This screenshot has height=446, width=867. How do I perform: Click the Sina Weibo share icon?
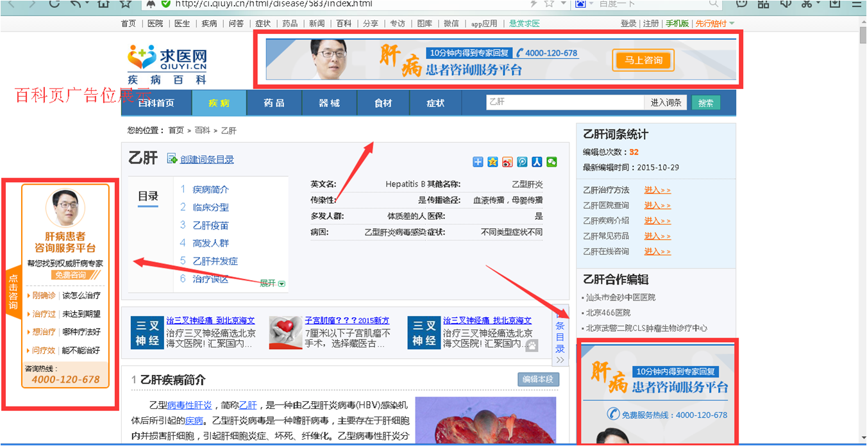(x=507, y=162)
